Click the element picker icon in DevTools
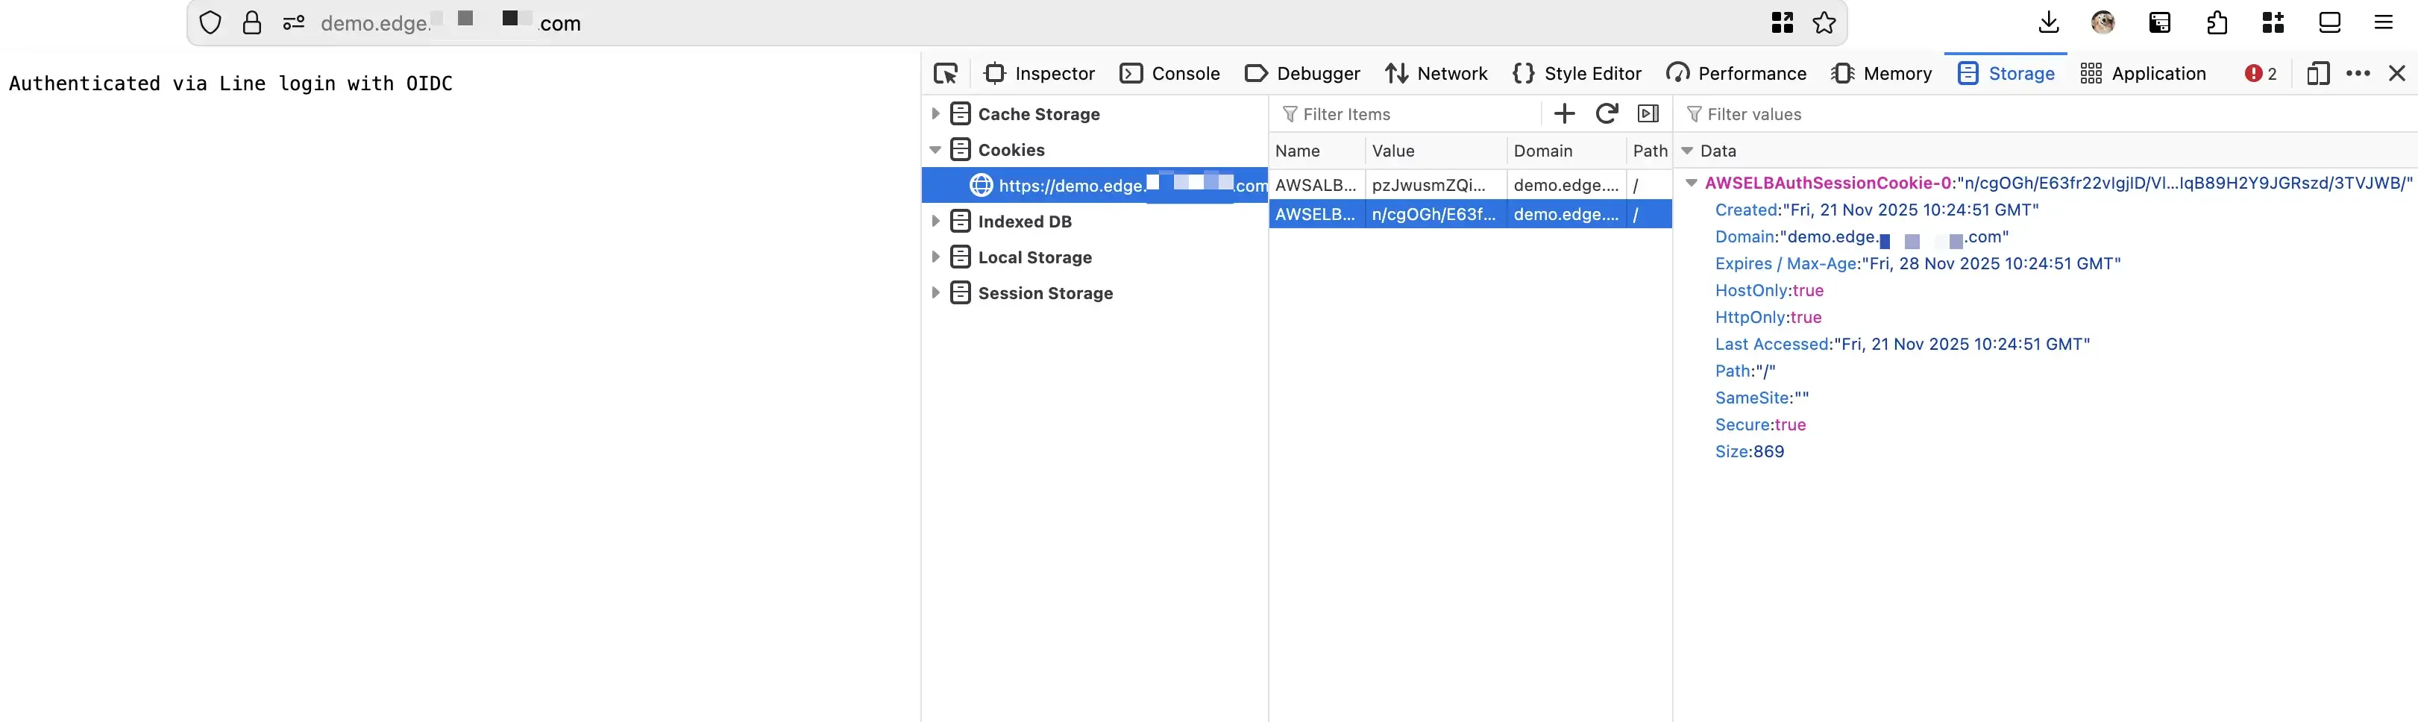This screenshot has width=2418, height=722. [x=945, y=73]
